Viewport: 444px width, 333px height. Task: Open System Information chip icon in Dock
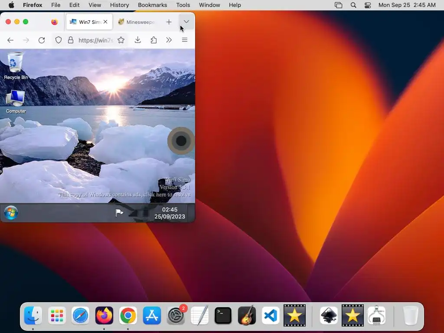tap(376, 316)
